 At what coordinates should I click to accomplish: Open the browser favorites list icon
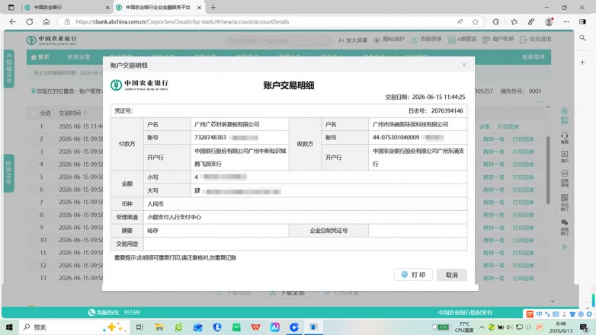coord(514,21)
